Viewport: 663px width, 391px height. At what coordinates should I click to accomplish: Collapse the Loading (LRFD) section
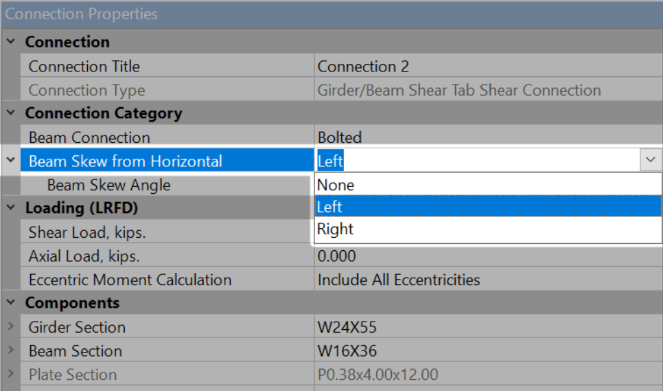coord(10,208)
